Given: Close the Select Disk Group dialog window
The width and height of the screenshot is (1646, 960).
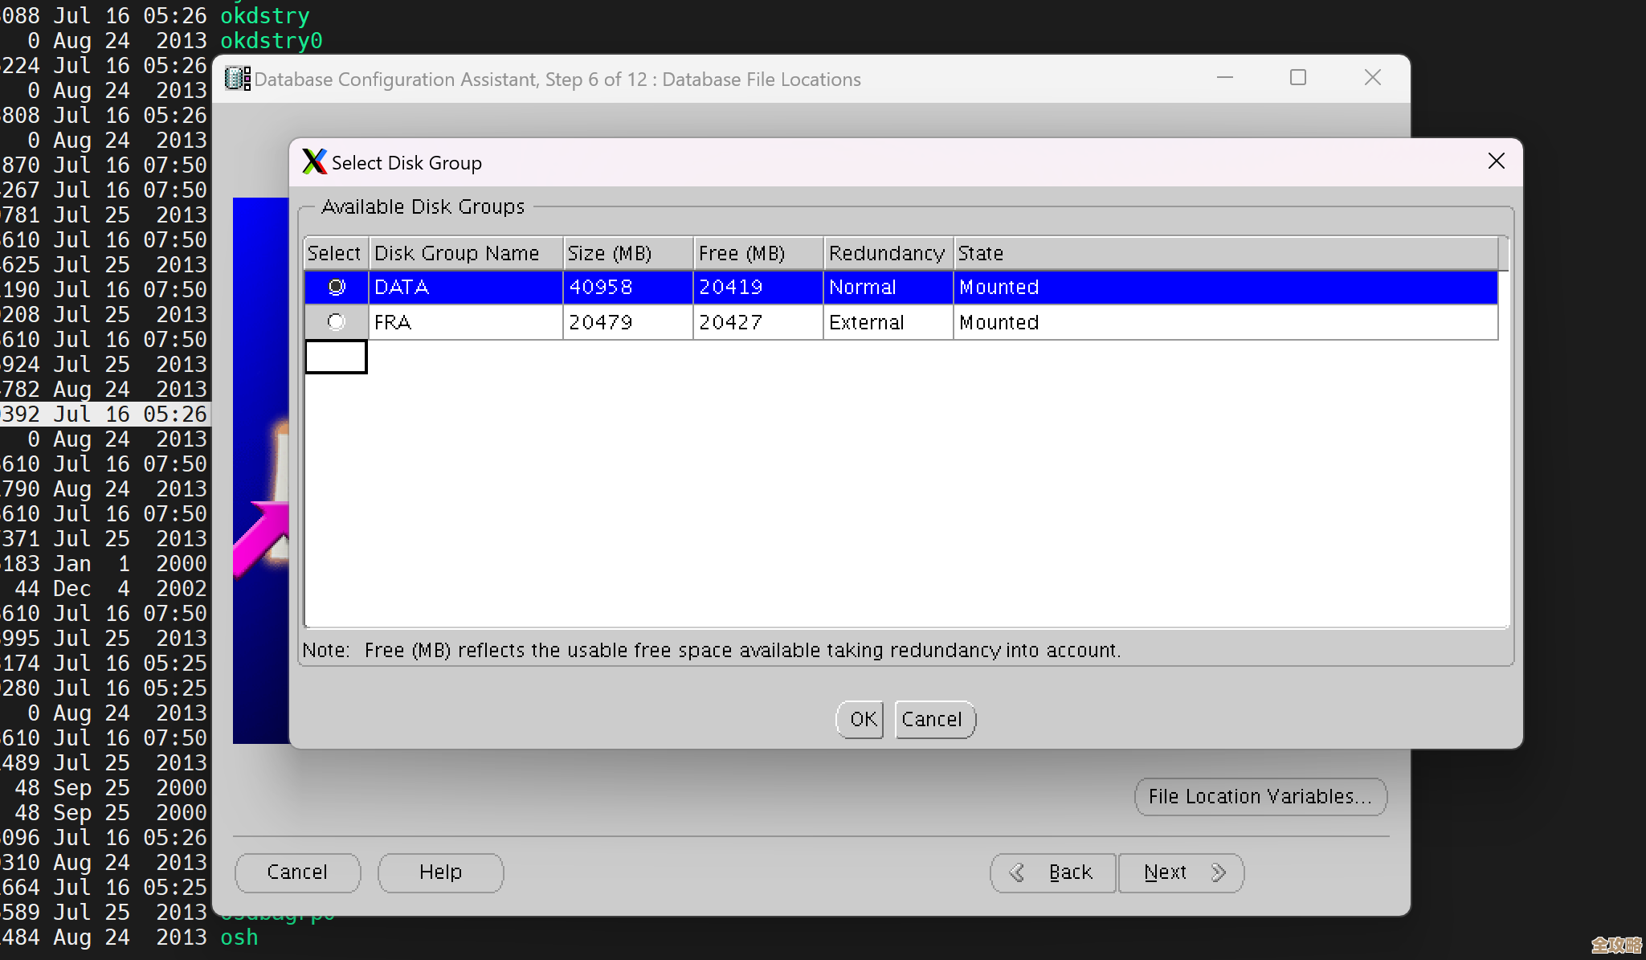Looking at the screenshot, I should tap(1496, 161).
